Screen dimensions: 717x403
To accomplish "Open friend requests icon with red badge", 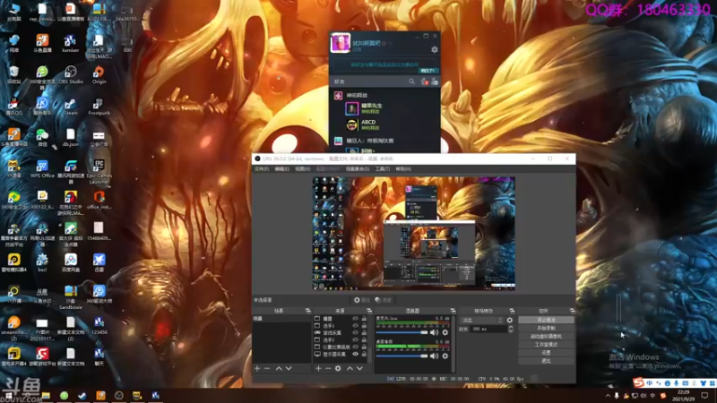I will tap(424, 81).
